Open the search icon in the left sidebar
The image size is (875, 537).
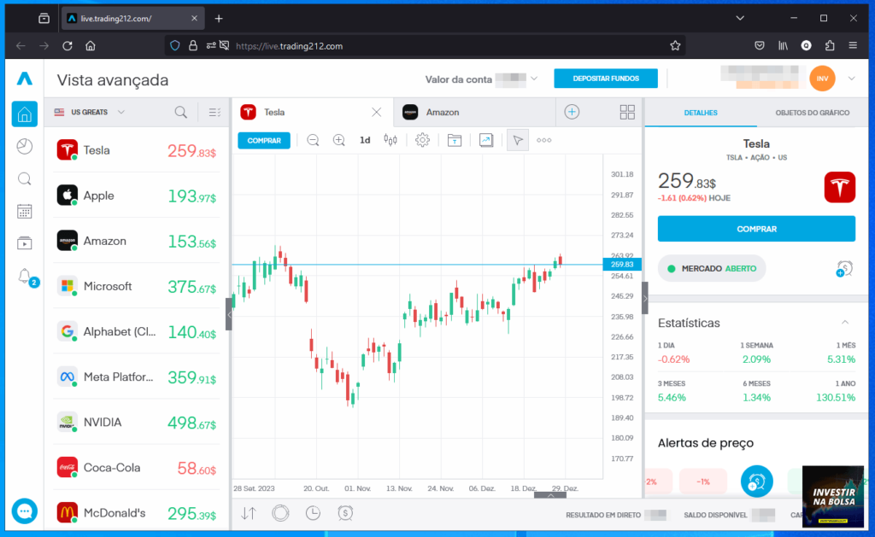(x=25, y=178)
